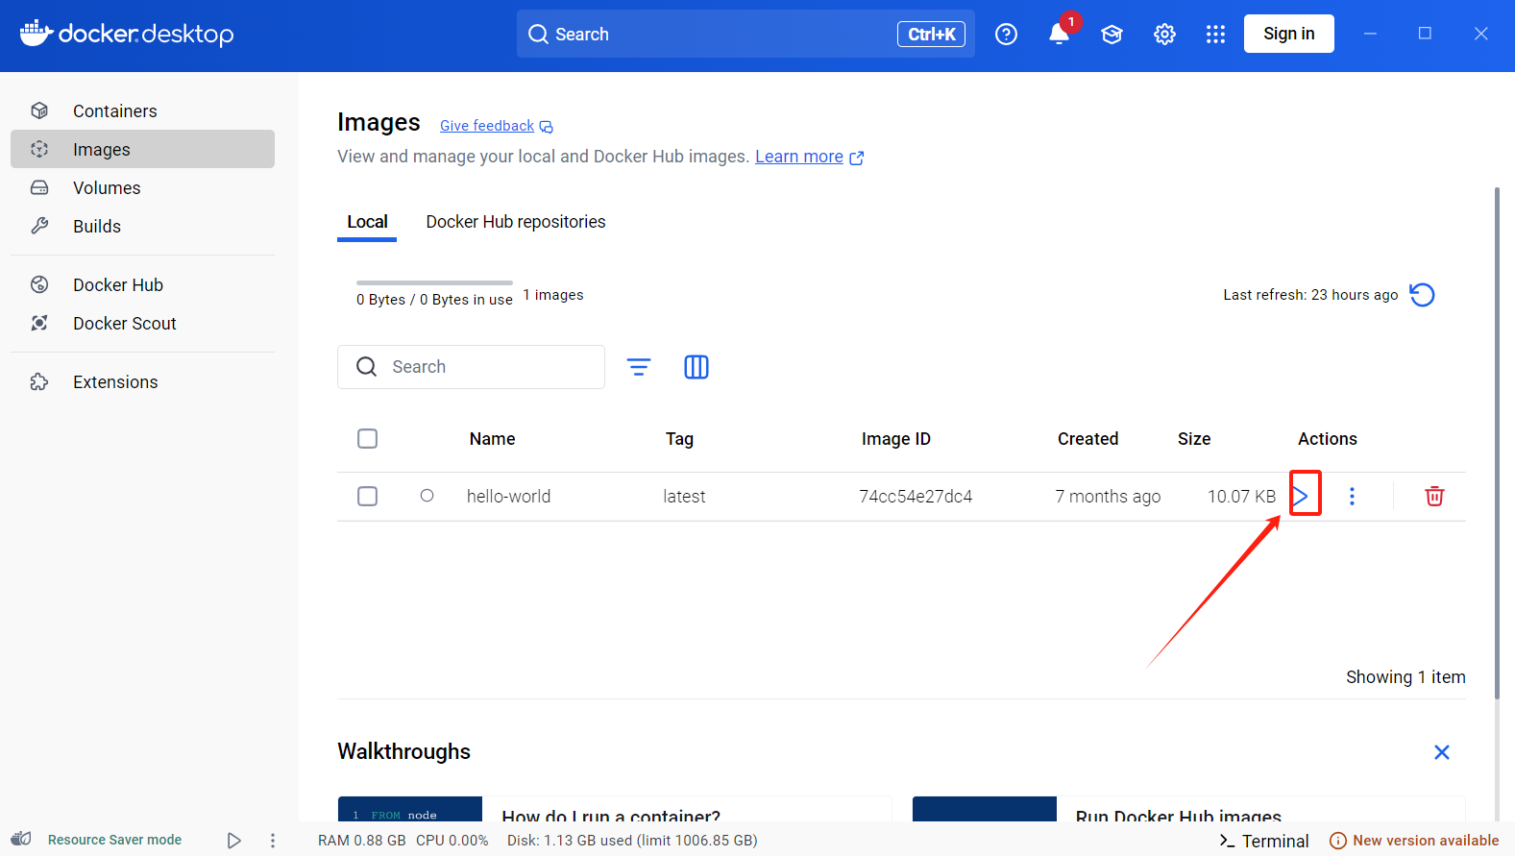Click the Docker Desktop whale logo

point(127,34)
